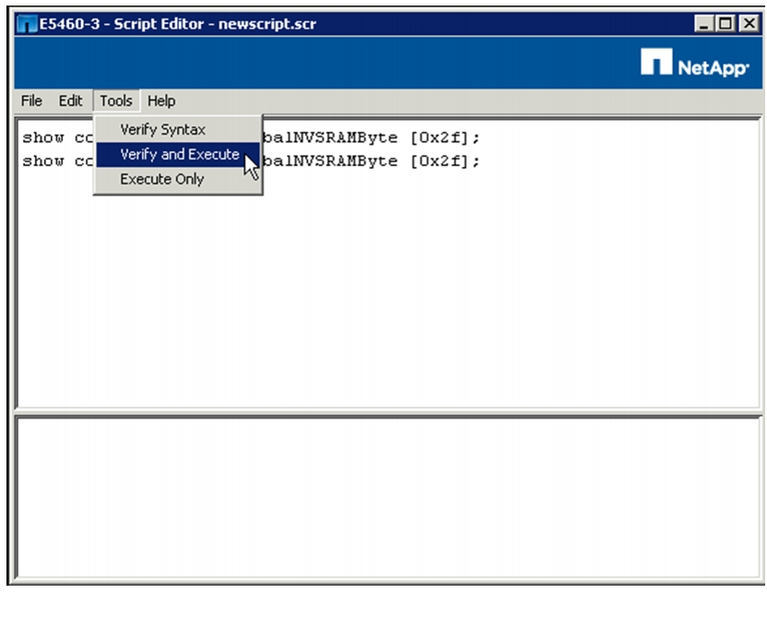Screen dimensions: 767x617
Task: Choose Verify Syntax from Tools menu
Action: (x=178, y=130)
